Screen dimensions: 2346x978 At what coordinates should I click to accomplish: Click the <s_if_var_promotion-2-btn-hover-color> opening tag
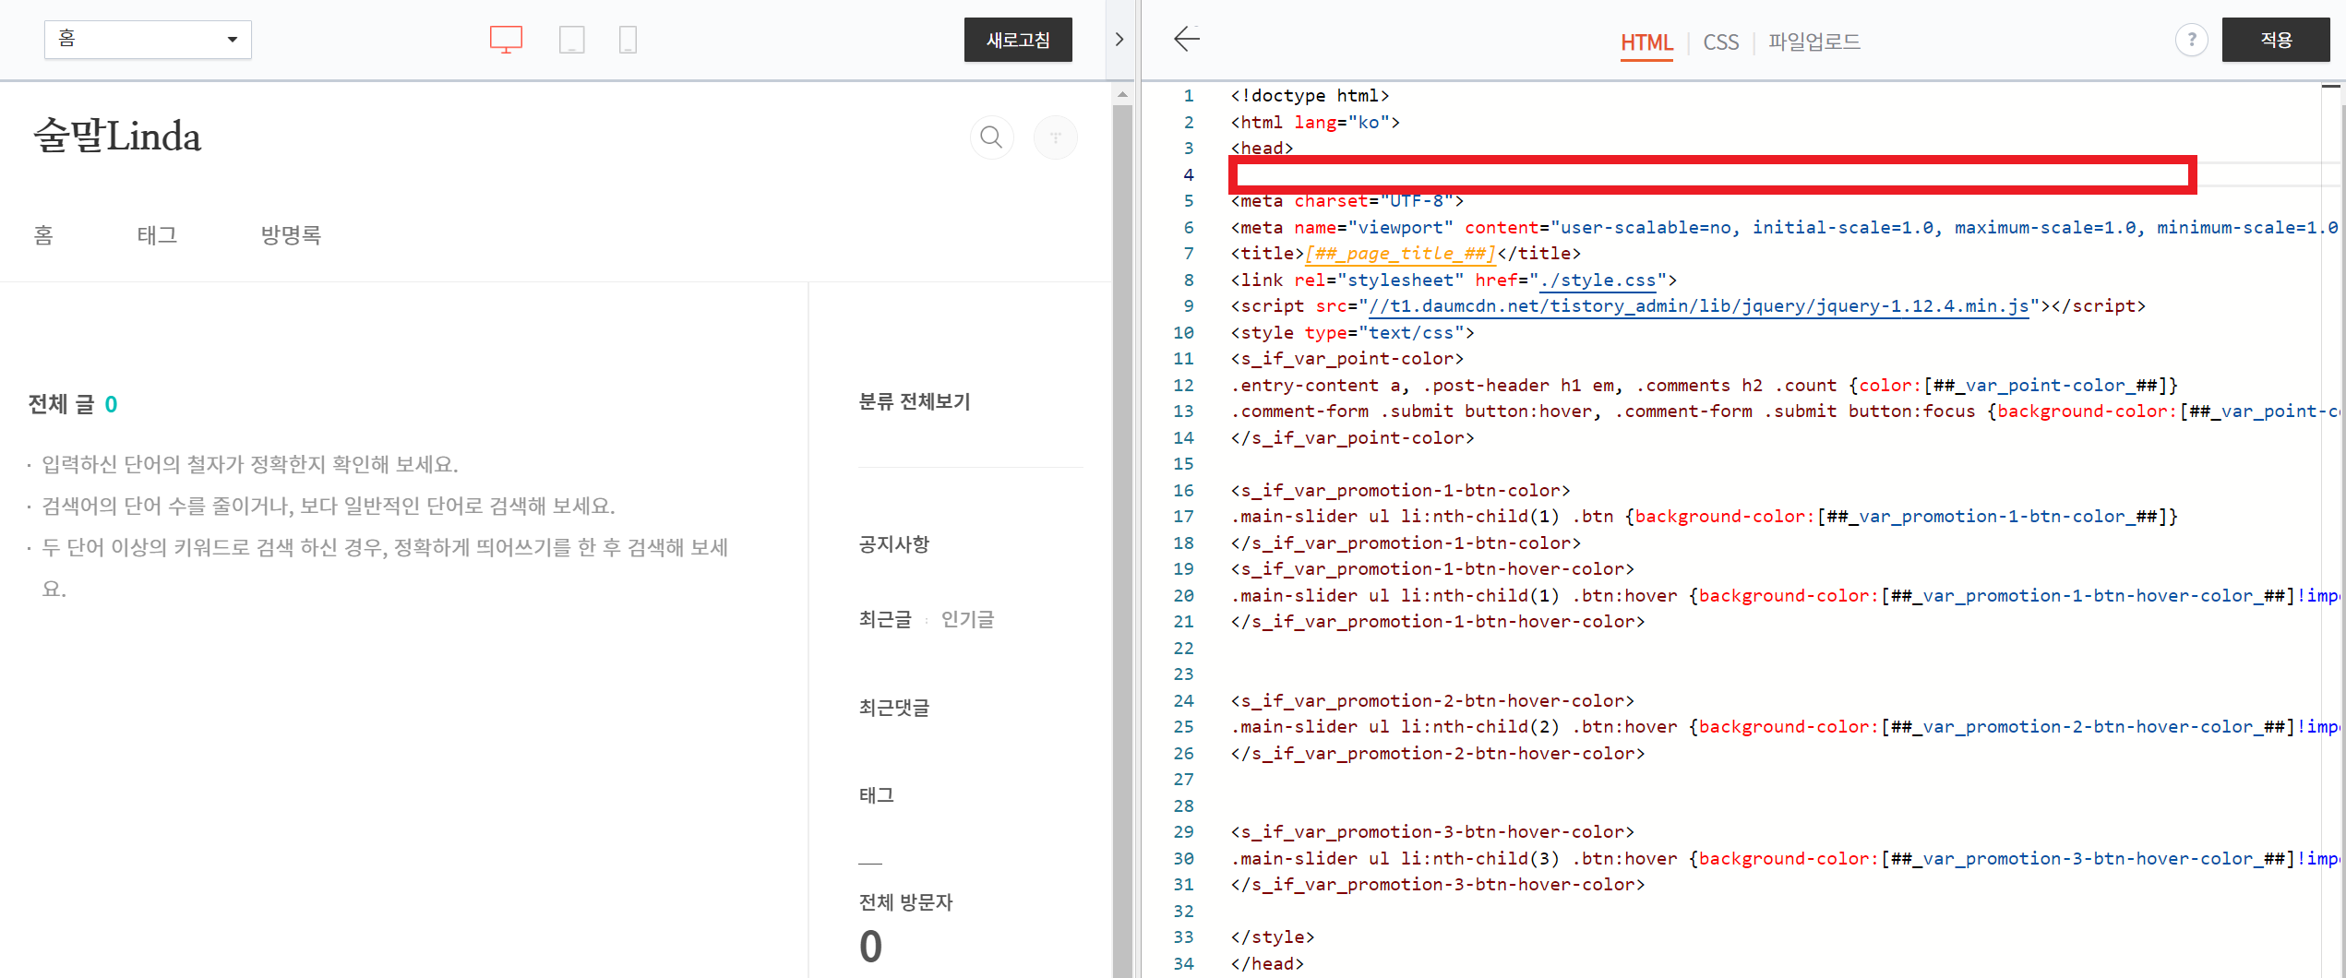coord(1432,701)
